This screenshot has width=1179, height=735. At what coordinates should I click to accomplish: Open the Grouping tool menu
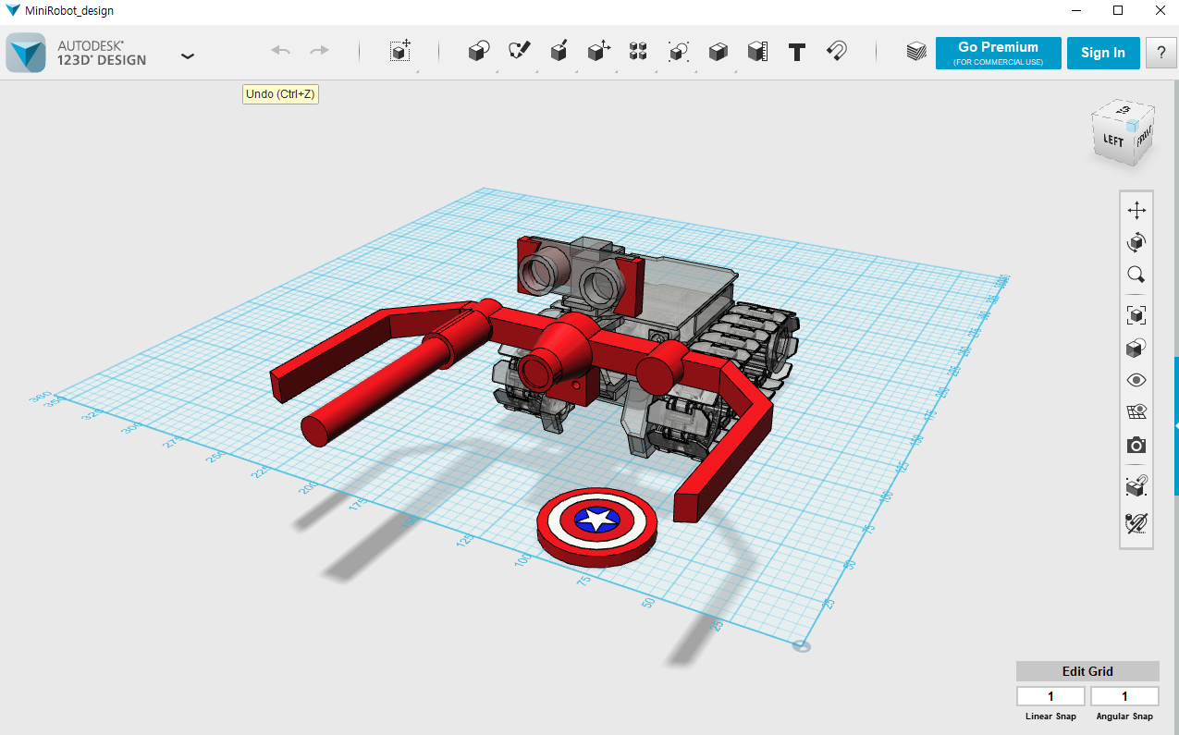point(678,52)
